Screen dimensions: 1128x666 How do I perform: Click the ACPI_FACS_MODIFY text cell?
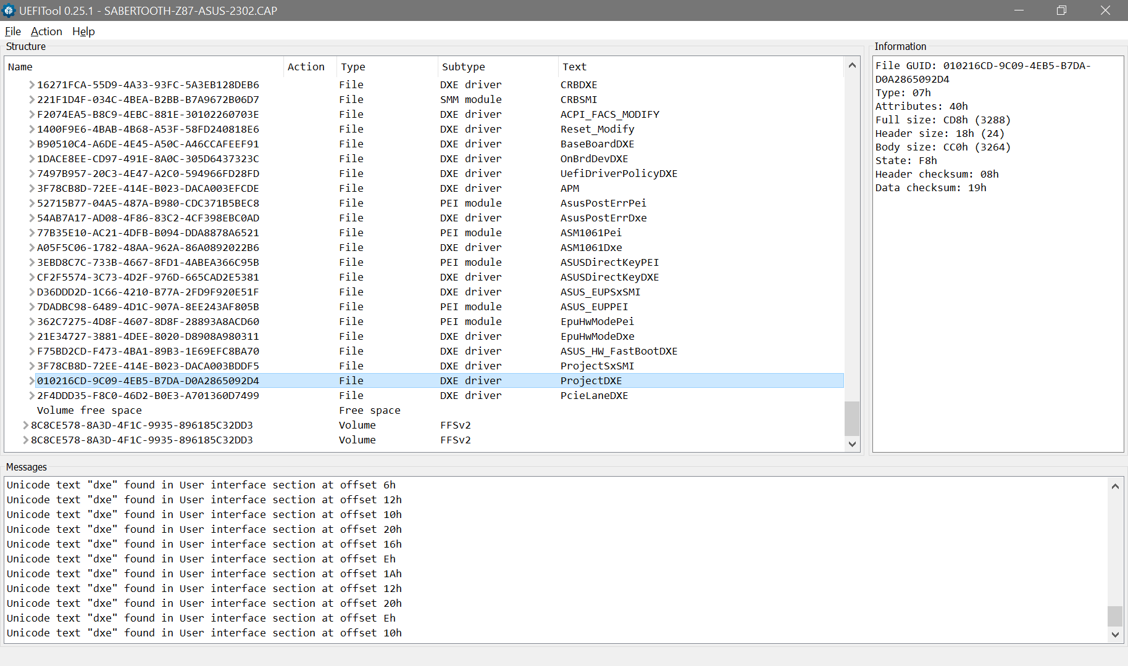coord(610,114)
